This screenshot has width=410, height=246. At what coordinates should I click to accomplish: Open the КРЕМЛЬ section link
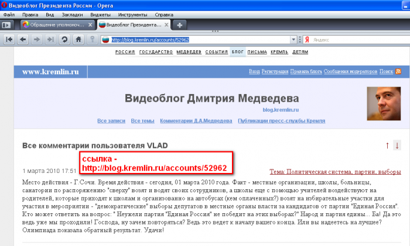pos(279,52)
